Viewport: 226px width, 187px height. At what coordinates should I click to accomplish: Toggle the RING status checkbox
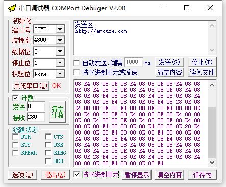point(48,153)
